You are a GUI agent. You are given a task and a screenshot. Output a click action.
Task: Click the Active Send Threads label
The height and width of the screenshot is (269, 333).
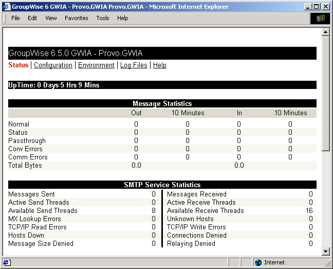tap(39, 202)
